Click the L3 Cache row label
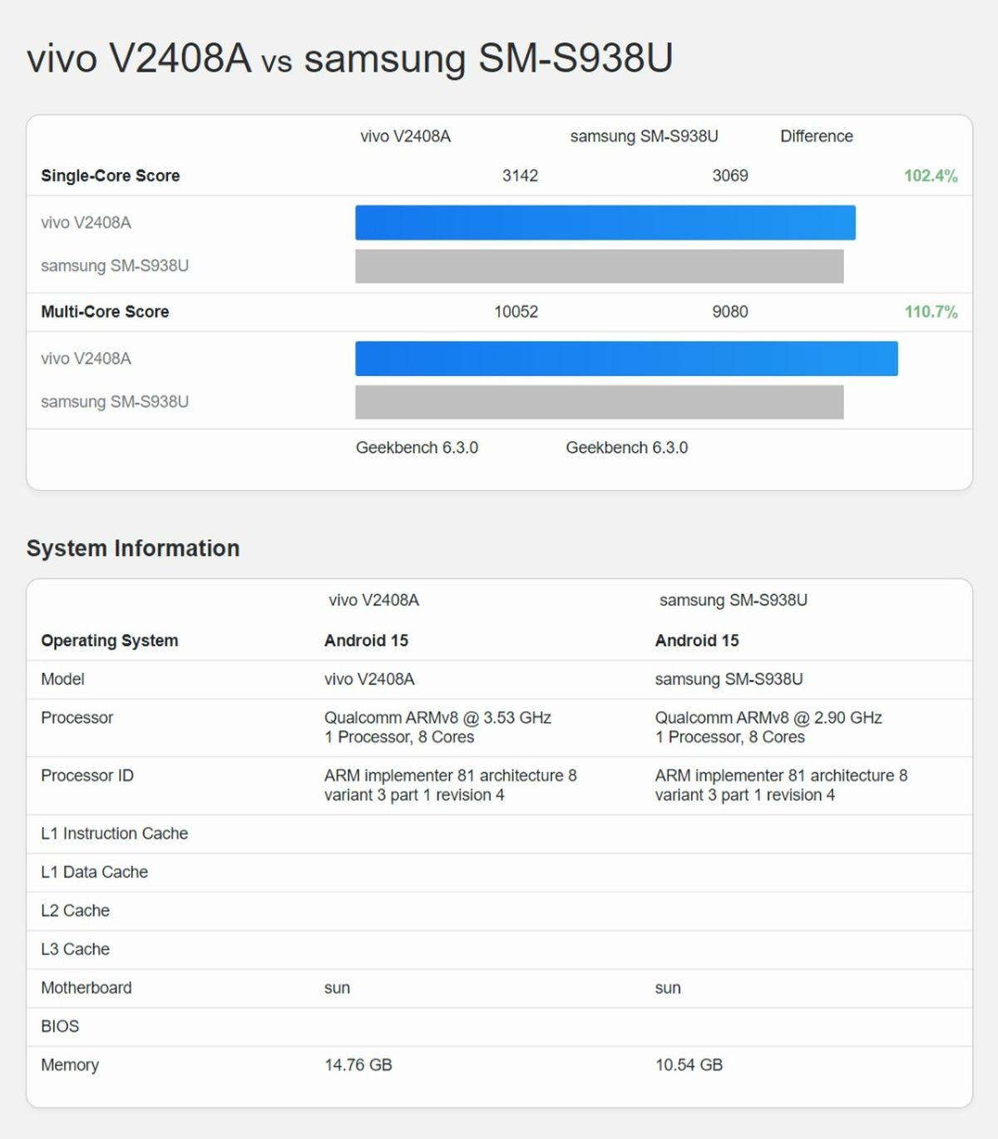Screen dimensions: 998x1139 pos(75,949)
